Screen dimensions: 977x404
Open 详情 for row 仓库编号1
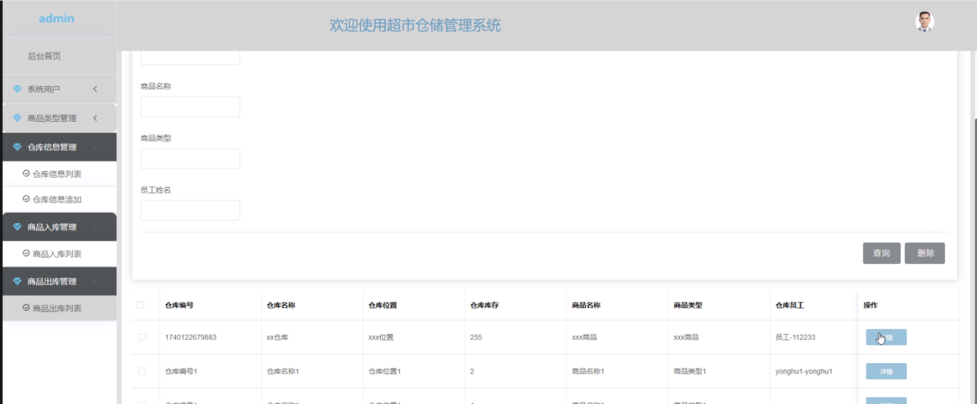click(x=886, y=371)
